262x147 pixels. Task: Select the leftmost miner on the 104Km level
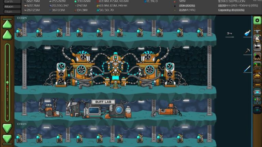tap(19, 139)
